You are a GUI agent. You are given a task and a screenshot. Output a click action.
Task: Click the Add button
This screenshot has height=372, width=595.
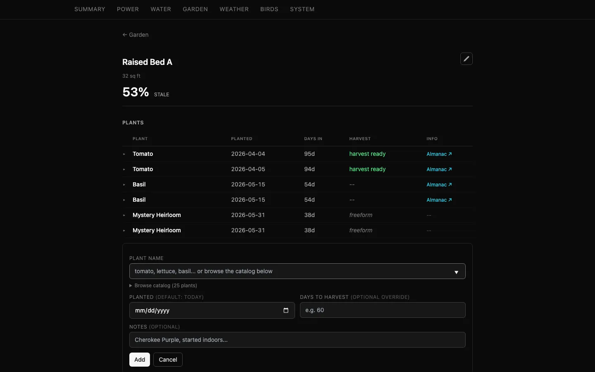[140, 360]
